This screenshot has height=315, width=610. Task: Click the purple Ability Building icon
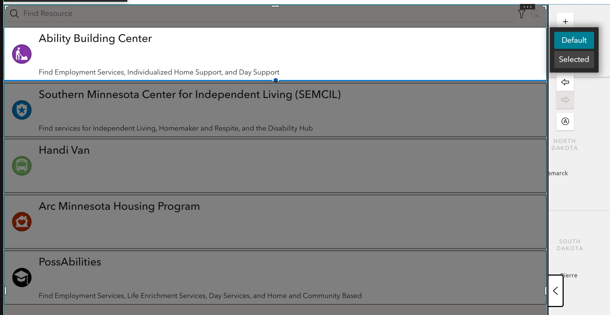click(22, 54)
